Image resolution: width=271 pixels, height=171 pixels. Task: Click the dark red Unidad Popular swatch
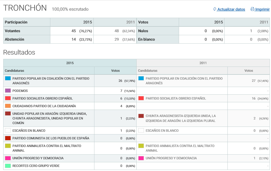click(x=8, y=113)
